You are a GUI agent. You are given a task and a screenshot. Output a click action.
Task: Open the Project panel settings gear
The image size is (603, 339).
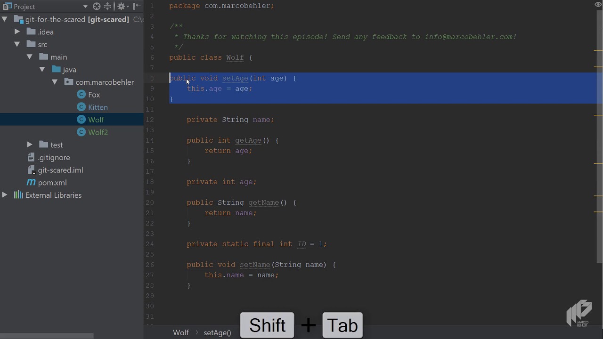pyautogui.click(x=121, y=7)
